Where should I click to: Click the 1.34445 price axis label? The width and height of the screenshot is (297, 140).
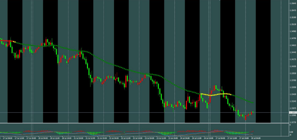[x=293, y=52]
